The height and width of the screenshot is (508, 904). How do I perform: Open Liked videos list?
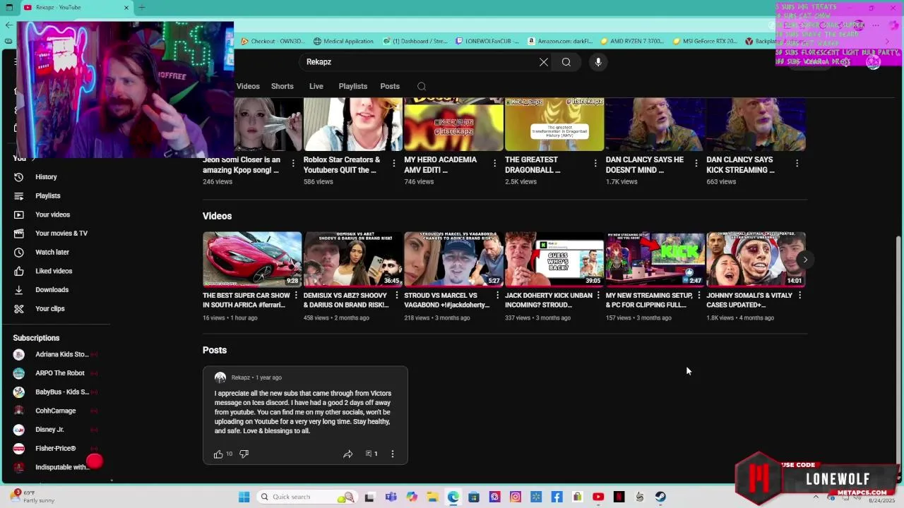pos(54,271)
